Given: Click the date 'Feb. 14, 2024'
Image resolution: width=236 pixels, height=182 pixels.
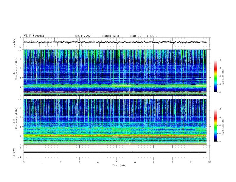Looking at the screenshot, I should click(x=83, y=36).
